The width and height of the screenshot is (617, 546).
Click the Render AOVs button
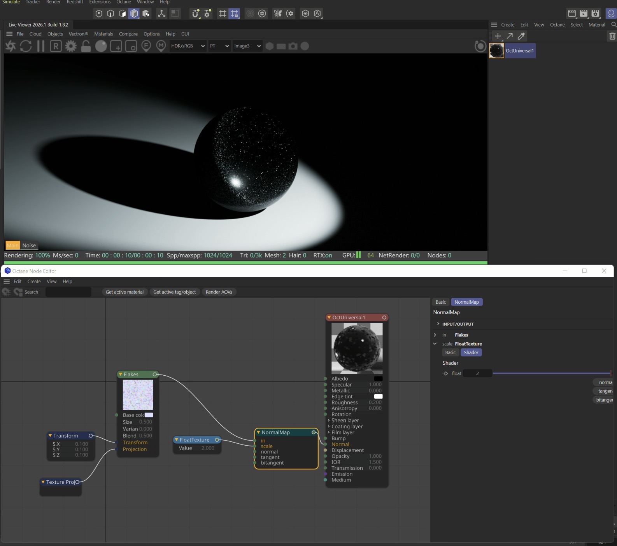click(219, 292)
